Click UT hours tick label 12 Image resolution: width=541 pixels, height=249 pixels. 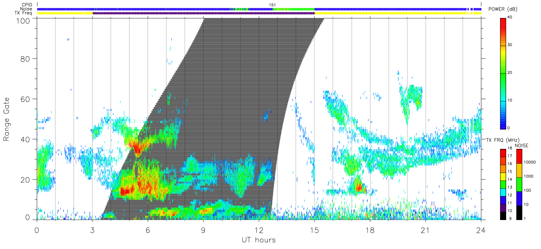pyautogui.click(x=259, y=230)
